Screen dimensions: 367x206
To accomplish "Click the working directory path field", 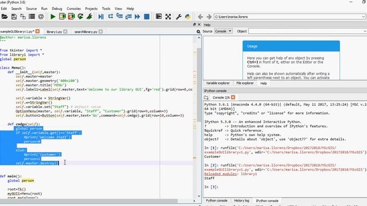I will [287, 17].
